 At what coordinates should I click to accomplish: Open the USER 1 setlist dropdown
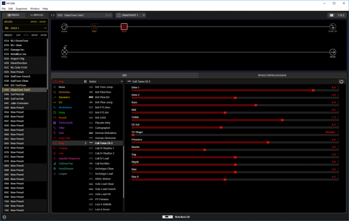click(25, 28)
